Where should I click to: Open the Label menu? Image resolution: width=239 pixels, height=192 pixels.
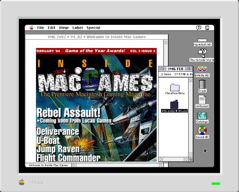pyautogui.click(x=78, y=28)
